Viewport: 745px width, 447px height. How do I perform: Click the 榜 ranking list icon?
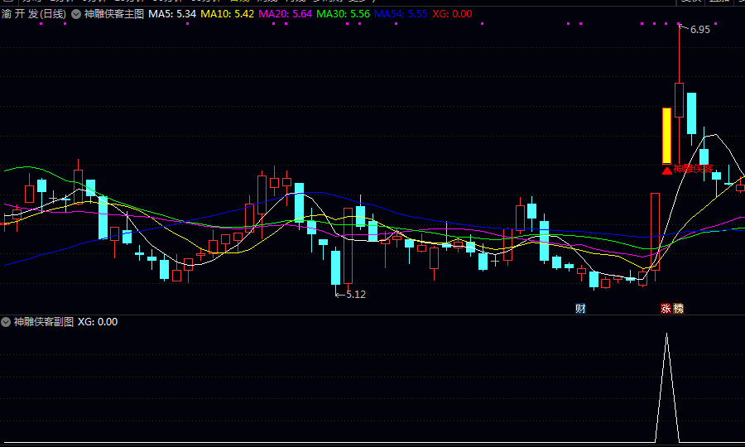(679, 309)
